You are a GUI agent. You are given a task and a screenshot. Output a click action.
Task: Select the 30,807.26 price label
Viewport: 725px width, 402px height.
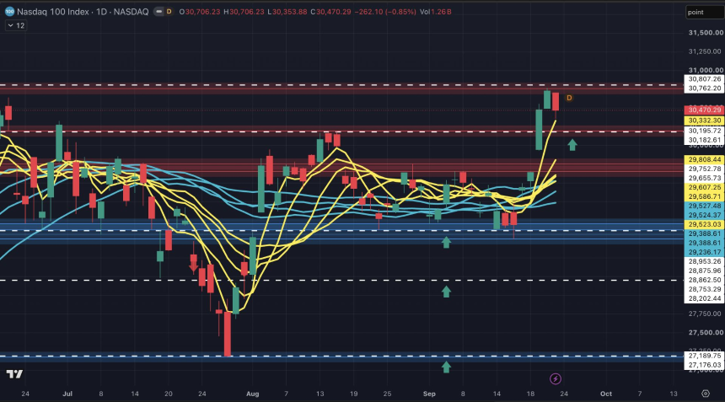704,79
